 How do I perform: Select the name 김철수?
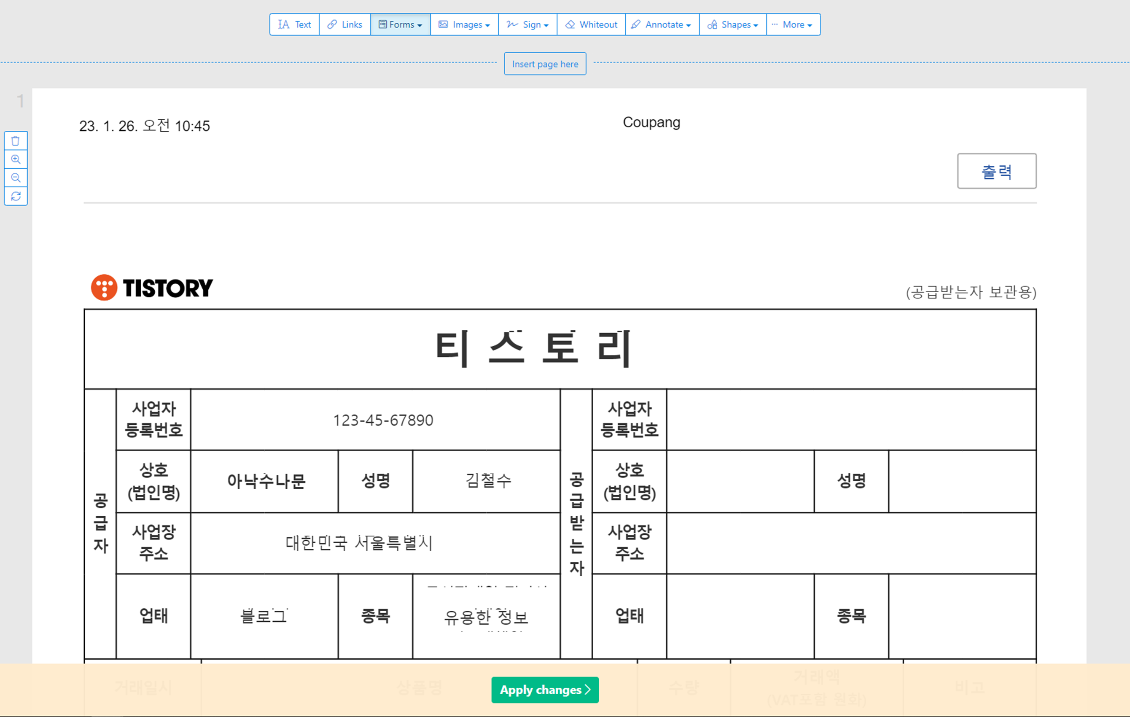pyautogui.click(x=488, y=480)
